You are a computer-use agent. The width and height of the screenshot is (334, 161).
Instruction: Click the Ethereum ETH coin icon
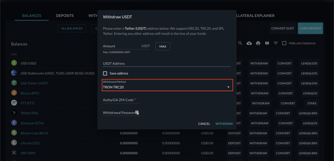(x=14, y=123)
